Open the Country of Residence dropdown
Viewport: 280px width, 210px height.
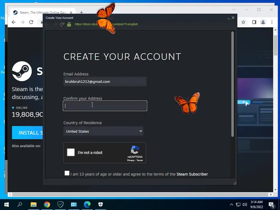click(103, 131)
